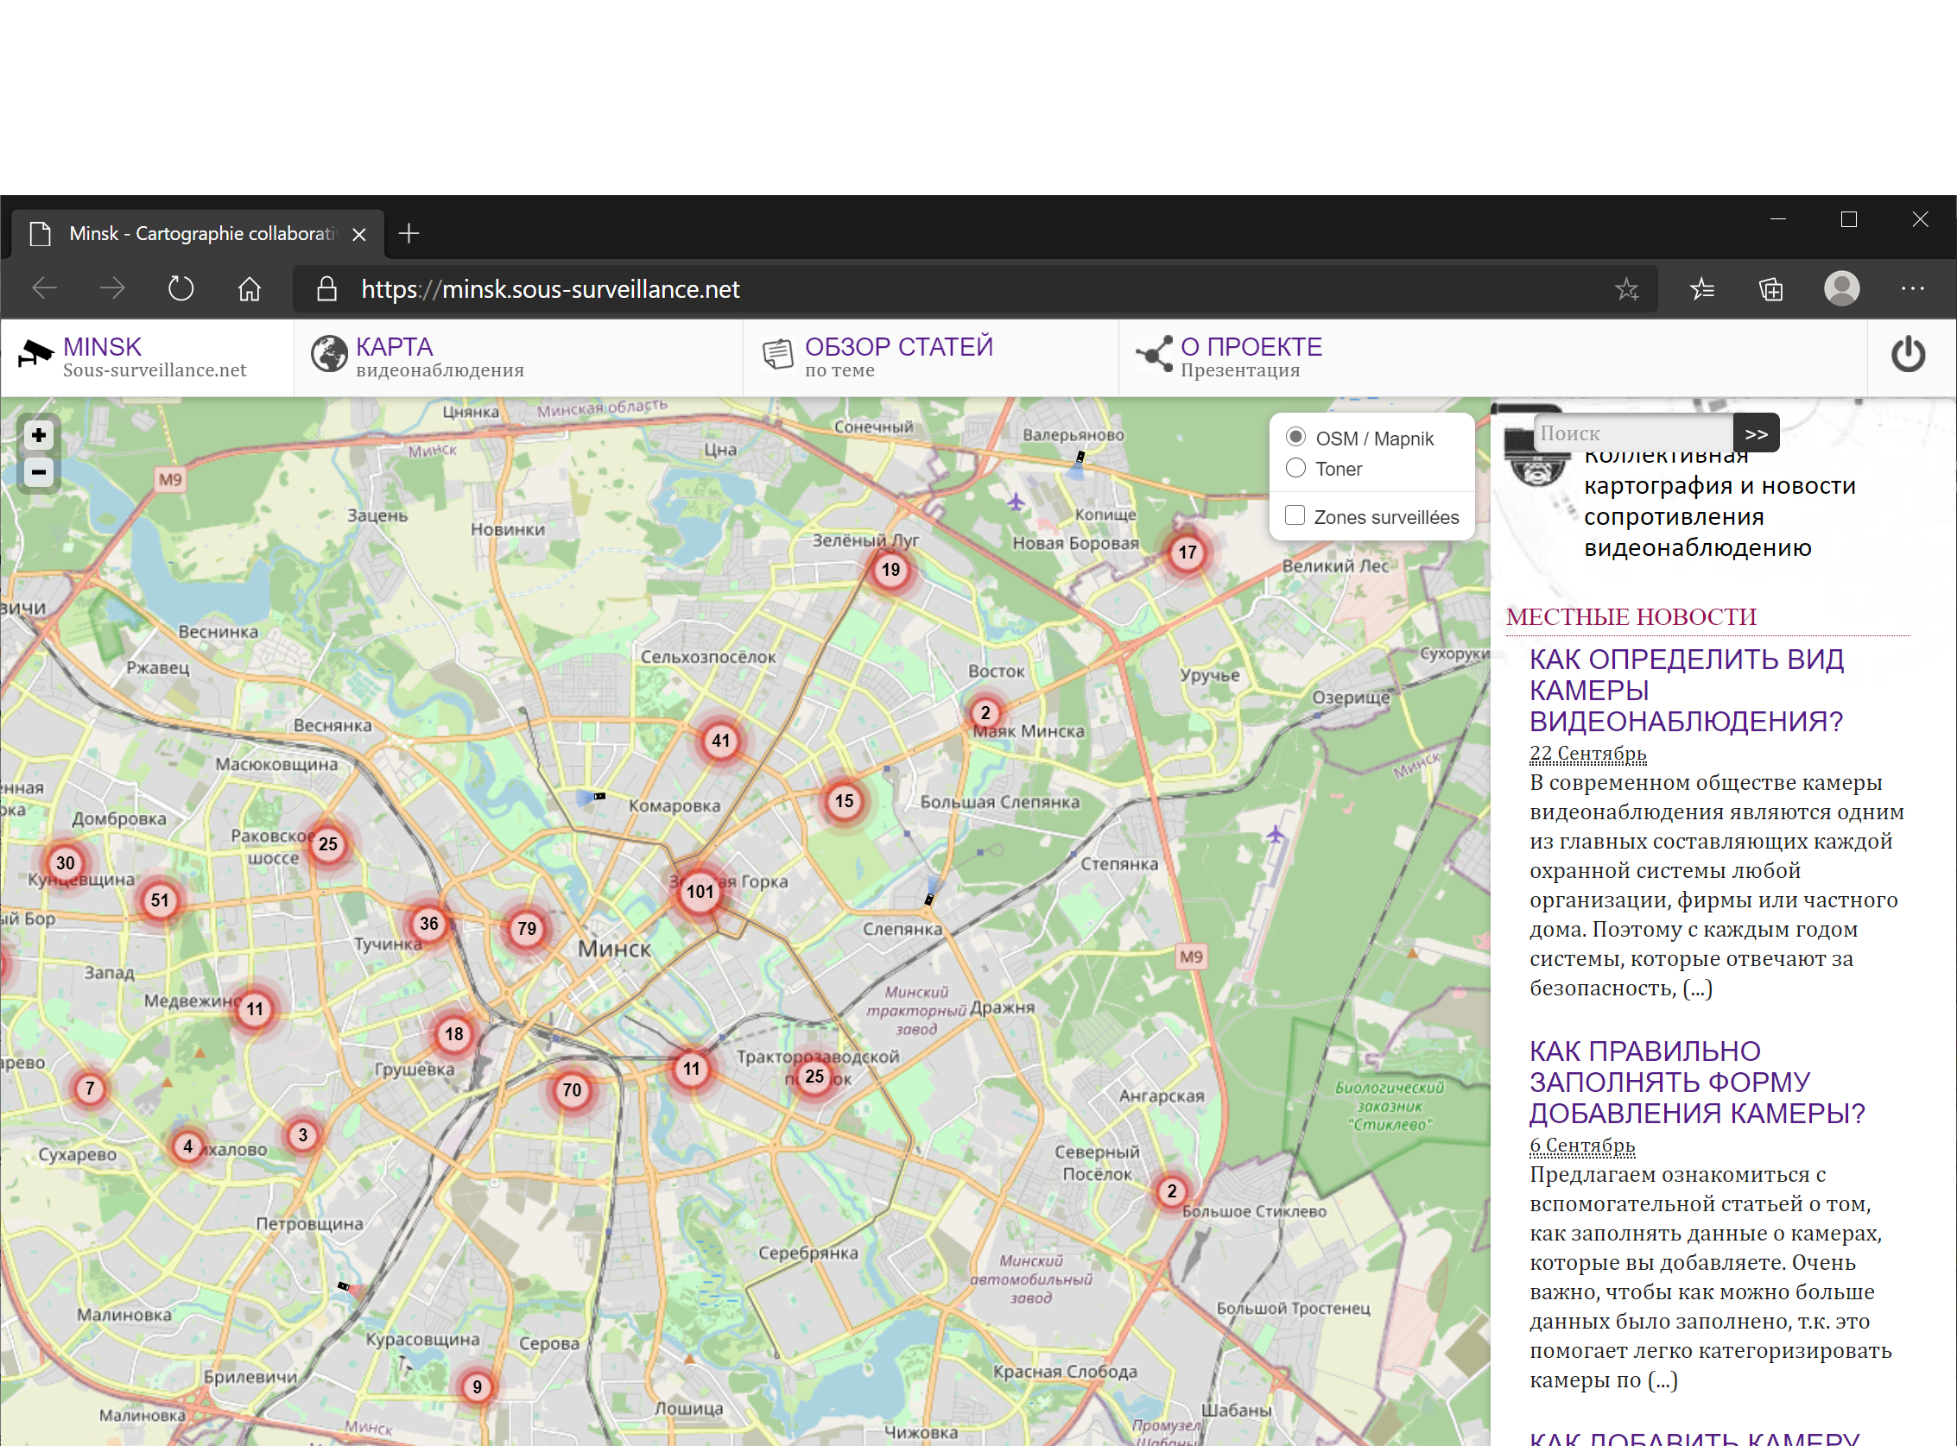View site info via padlock icon
Viewport: 1957px width, 1446px height.
[x=326, y=289]
